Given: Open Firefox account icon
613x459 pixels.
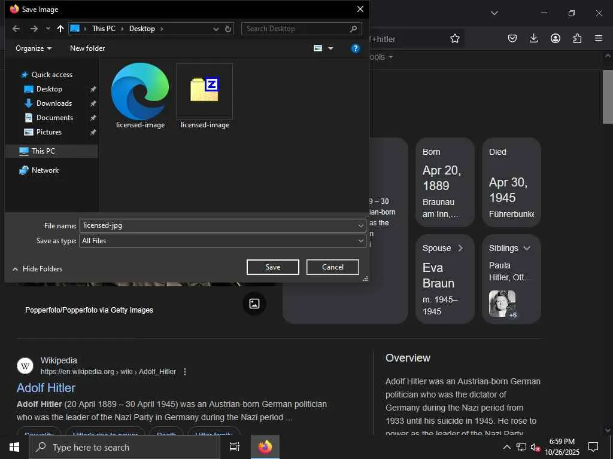Looking at the screenshot, I should click(x=555, y=38).
